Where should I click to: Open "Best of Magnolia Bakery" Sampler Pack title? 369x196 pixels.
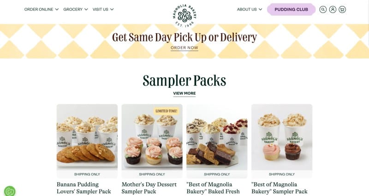point(280,188)
